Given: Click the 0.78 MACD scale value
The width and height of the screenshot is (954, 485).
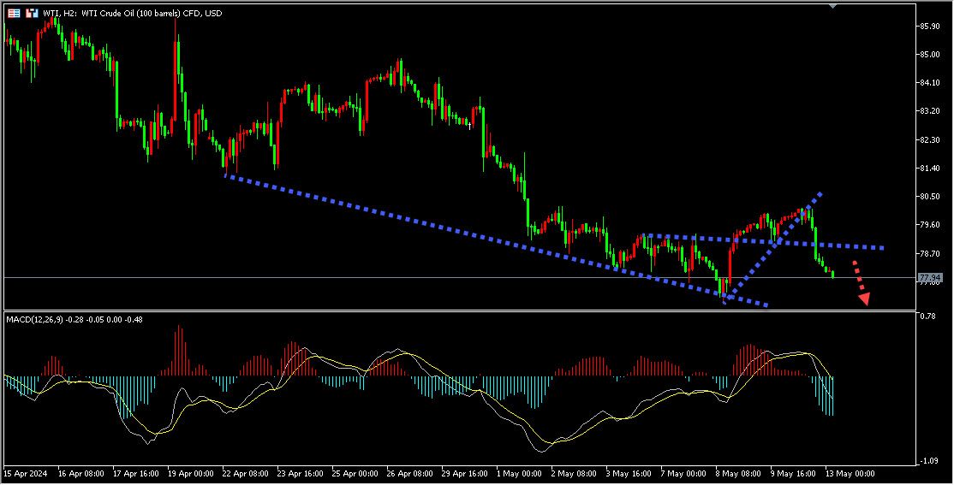Looking at the screenshot, I should pyautogui.click(x=927, y=316).
